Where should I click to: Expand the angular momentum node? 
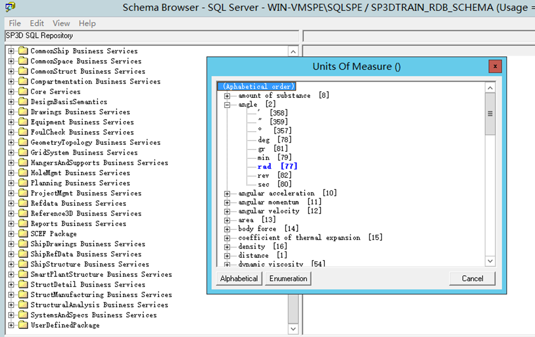tap(227, 203)
